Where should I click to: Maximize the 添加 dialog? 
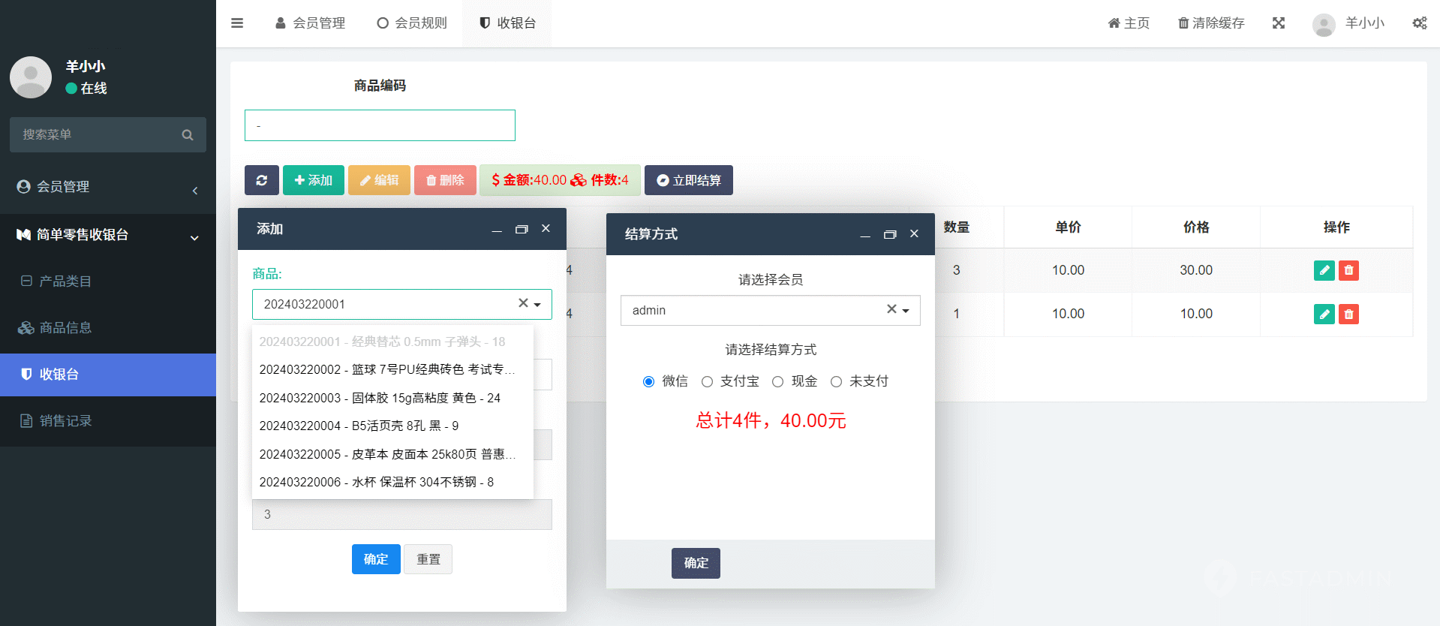tap(522, 229)
